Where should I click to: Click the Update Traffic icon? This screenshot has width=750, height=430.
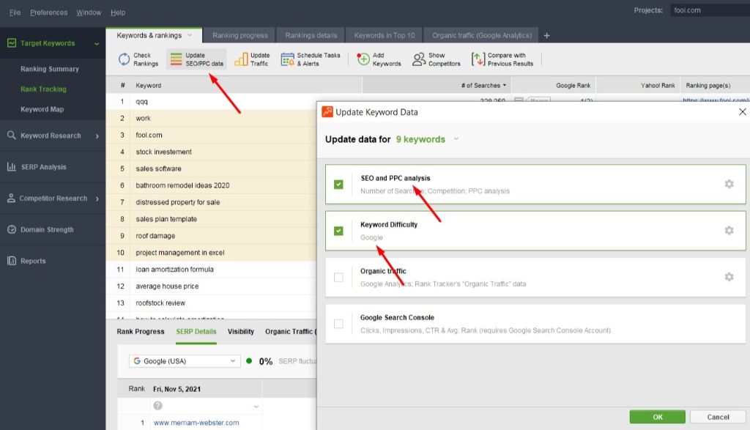pyautogui.click(x=241, y=59)
